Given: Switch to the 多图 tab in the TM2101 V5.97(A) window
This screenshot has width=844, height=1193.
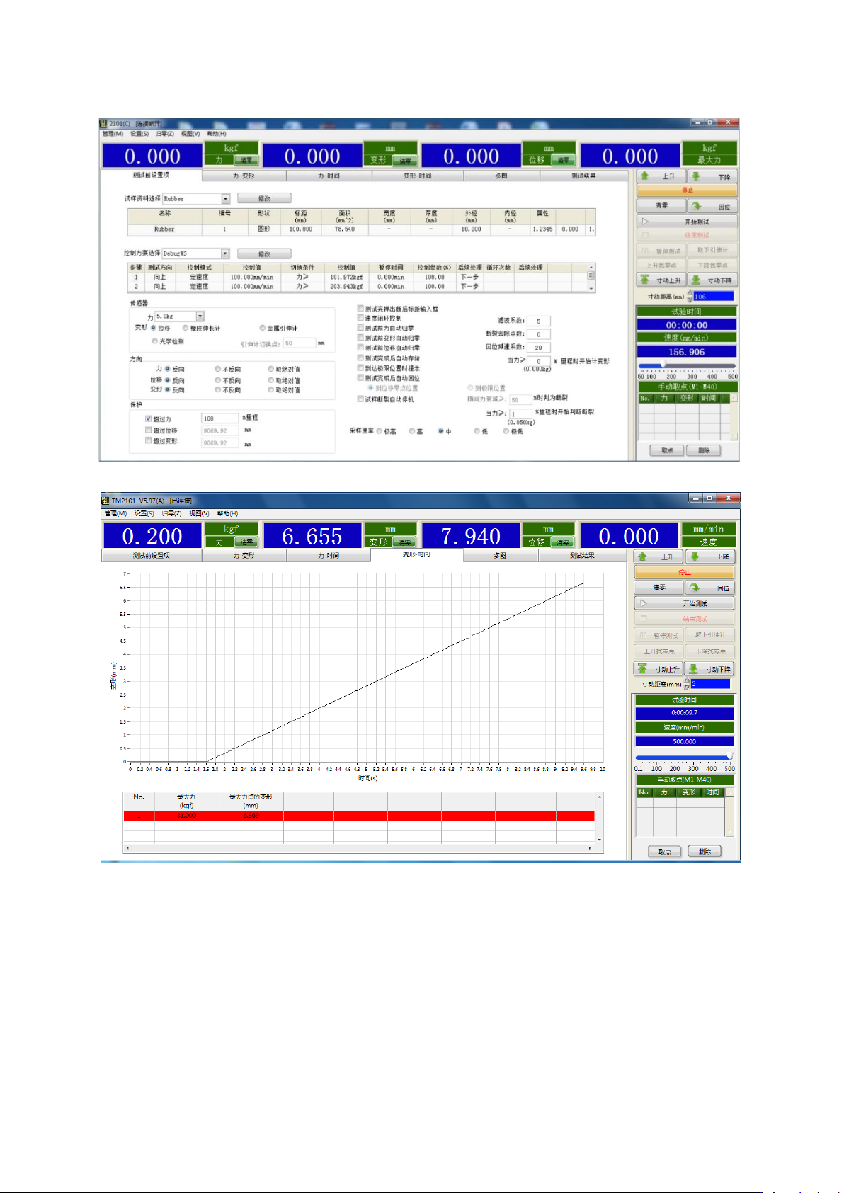Looking at the screenshot, I should click(501, 556).
